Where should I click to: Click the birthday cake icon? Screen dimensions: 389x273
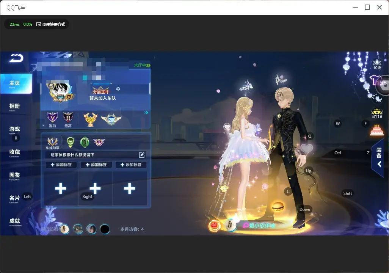(377, 130)
